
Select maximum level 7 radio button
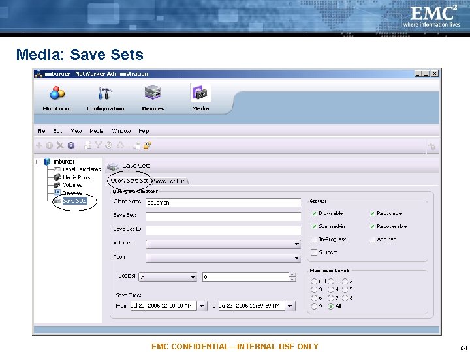[330, 298]
